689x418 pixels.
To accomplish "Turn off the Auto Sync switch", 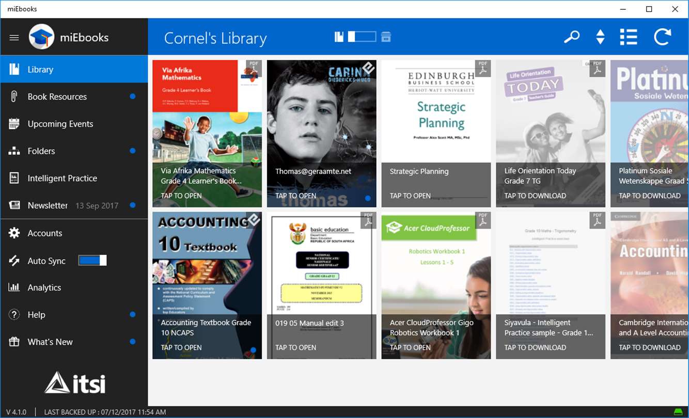I will tap(92, 261).
